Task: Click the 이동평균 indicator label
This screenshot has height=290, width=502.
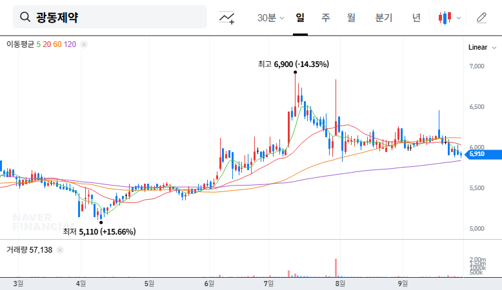Action: (20, 44)
